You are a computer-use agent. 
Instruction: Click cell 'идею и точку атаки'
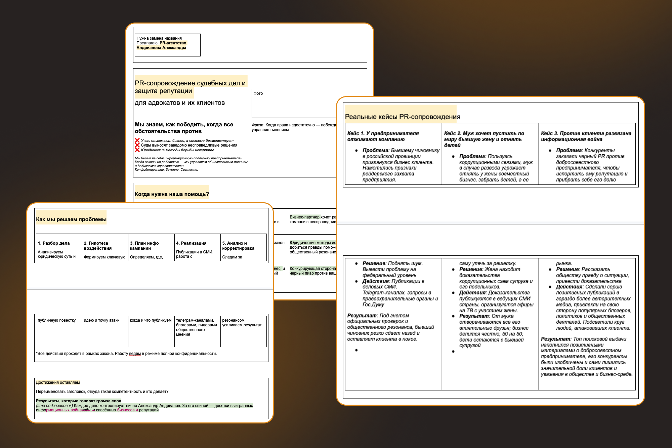(x=105, y=331)
